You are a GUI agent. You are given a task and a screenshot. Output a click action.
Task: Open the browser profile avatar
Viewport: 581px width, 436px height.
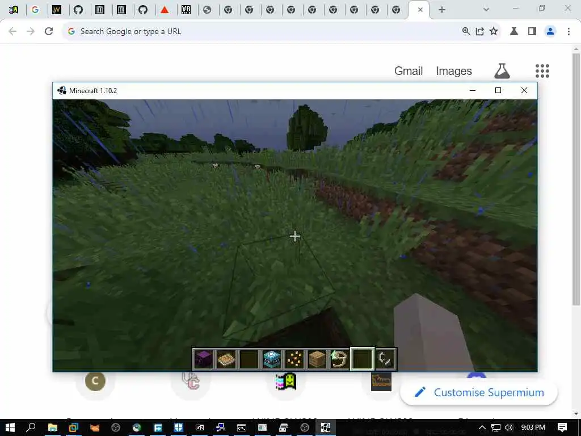550,32
